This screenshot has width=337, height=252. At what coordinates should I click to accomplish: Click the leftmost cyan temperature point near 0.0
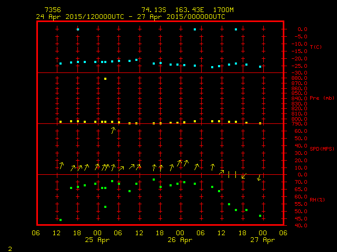(78, 29)
